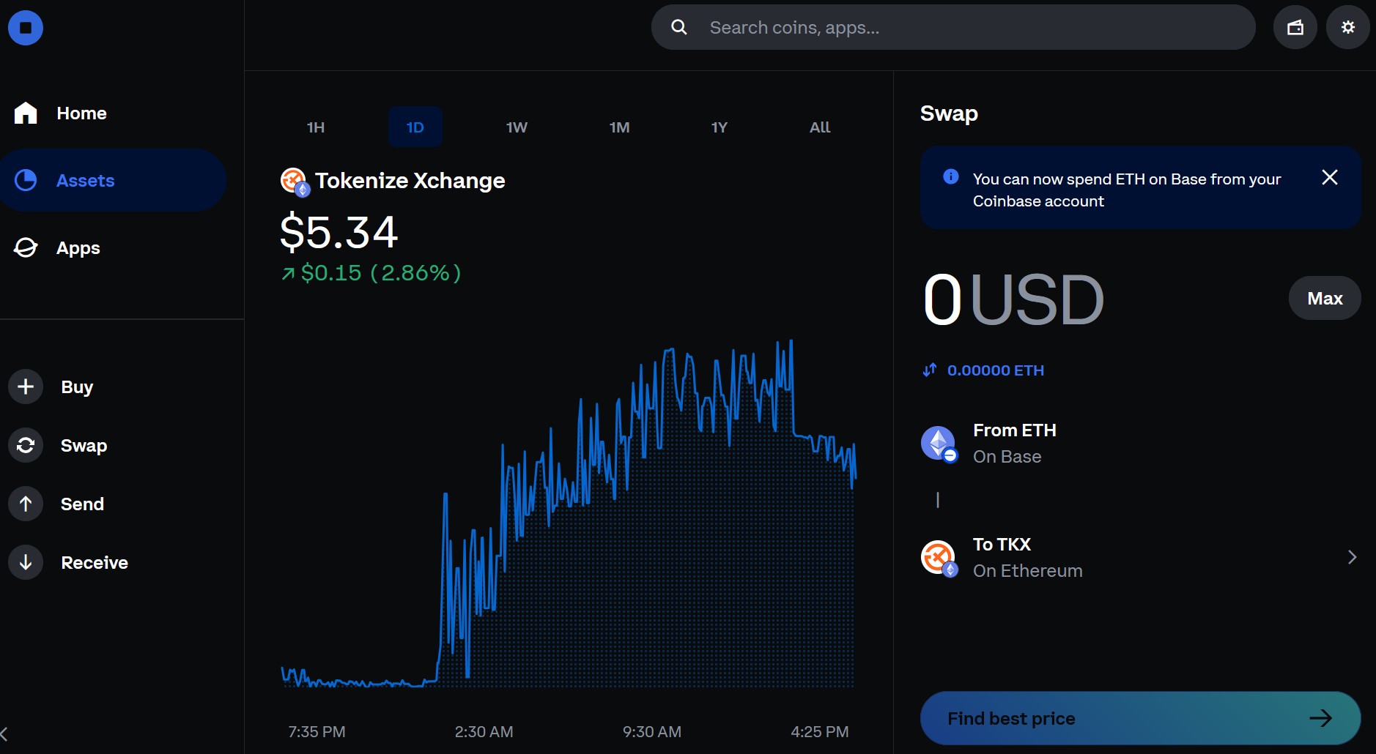Click the 0.00000 ETH amount text
The width and height of the screenshot is (1376, 754).
pos(995,370)
